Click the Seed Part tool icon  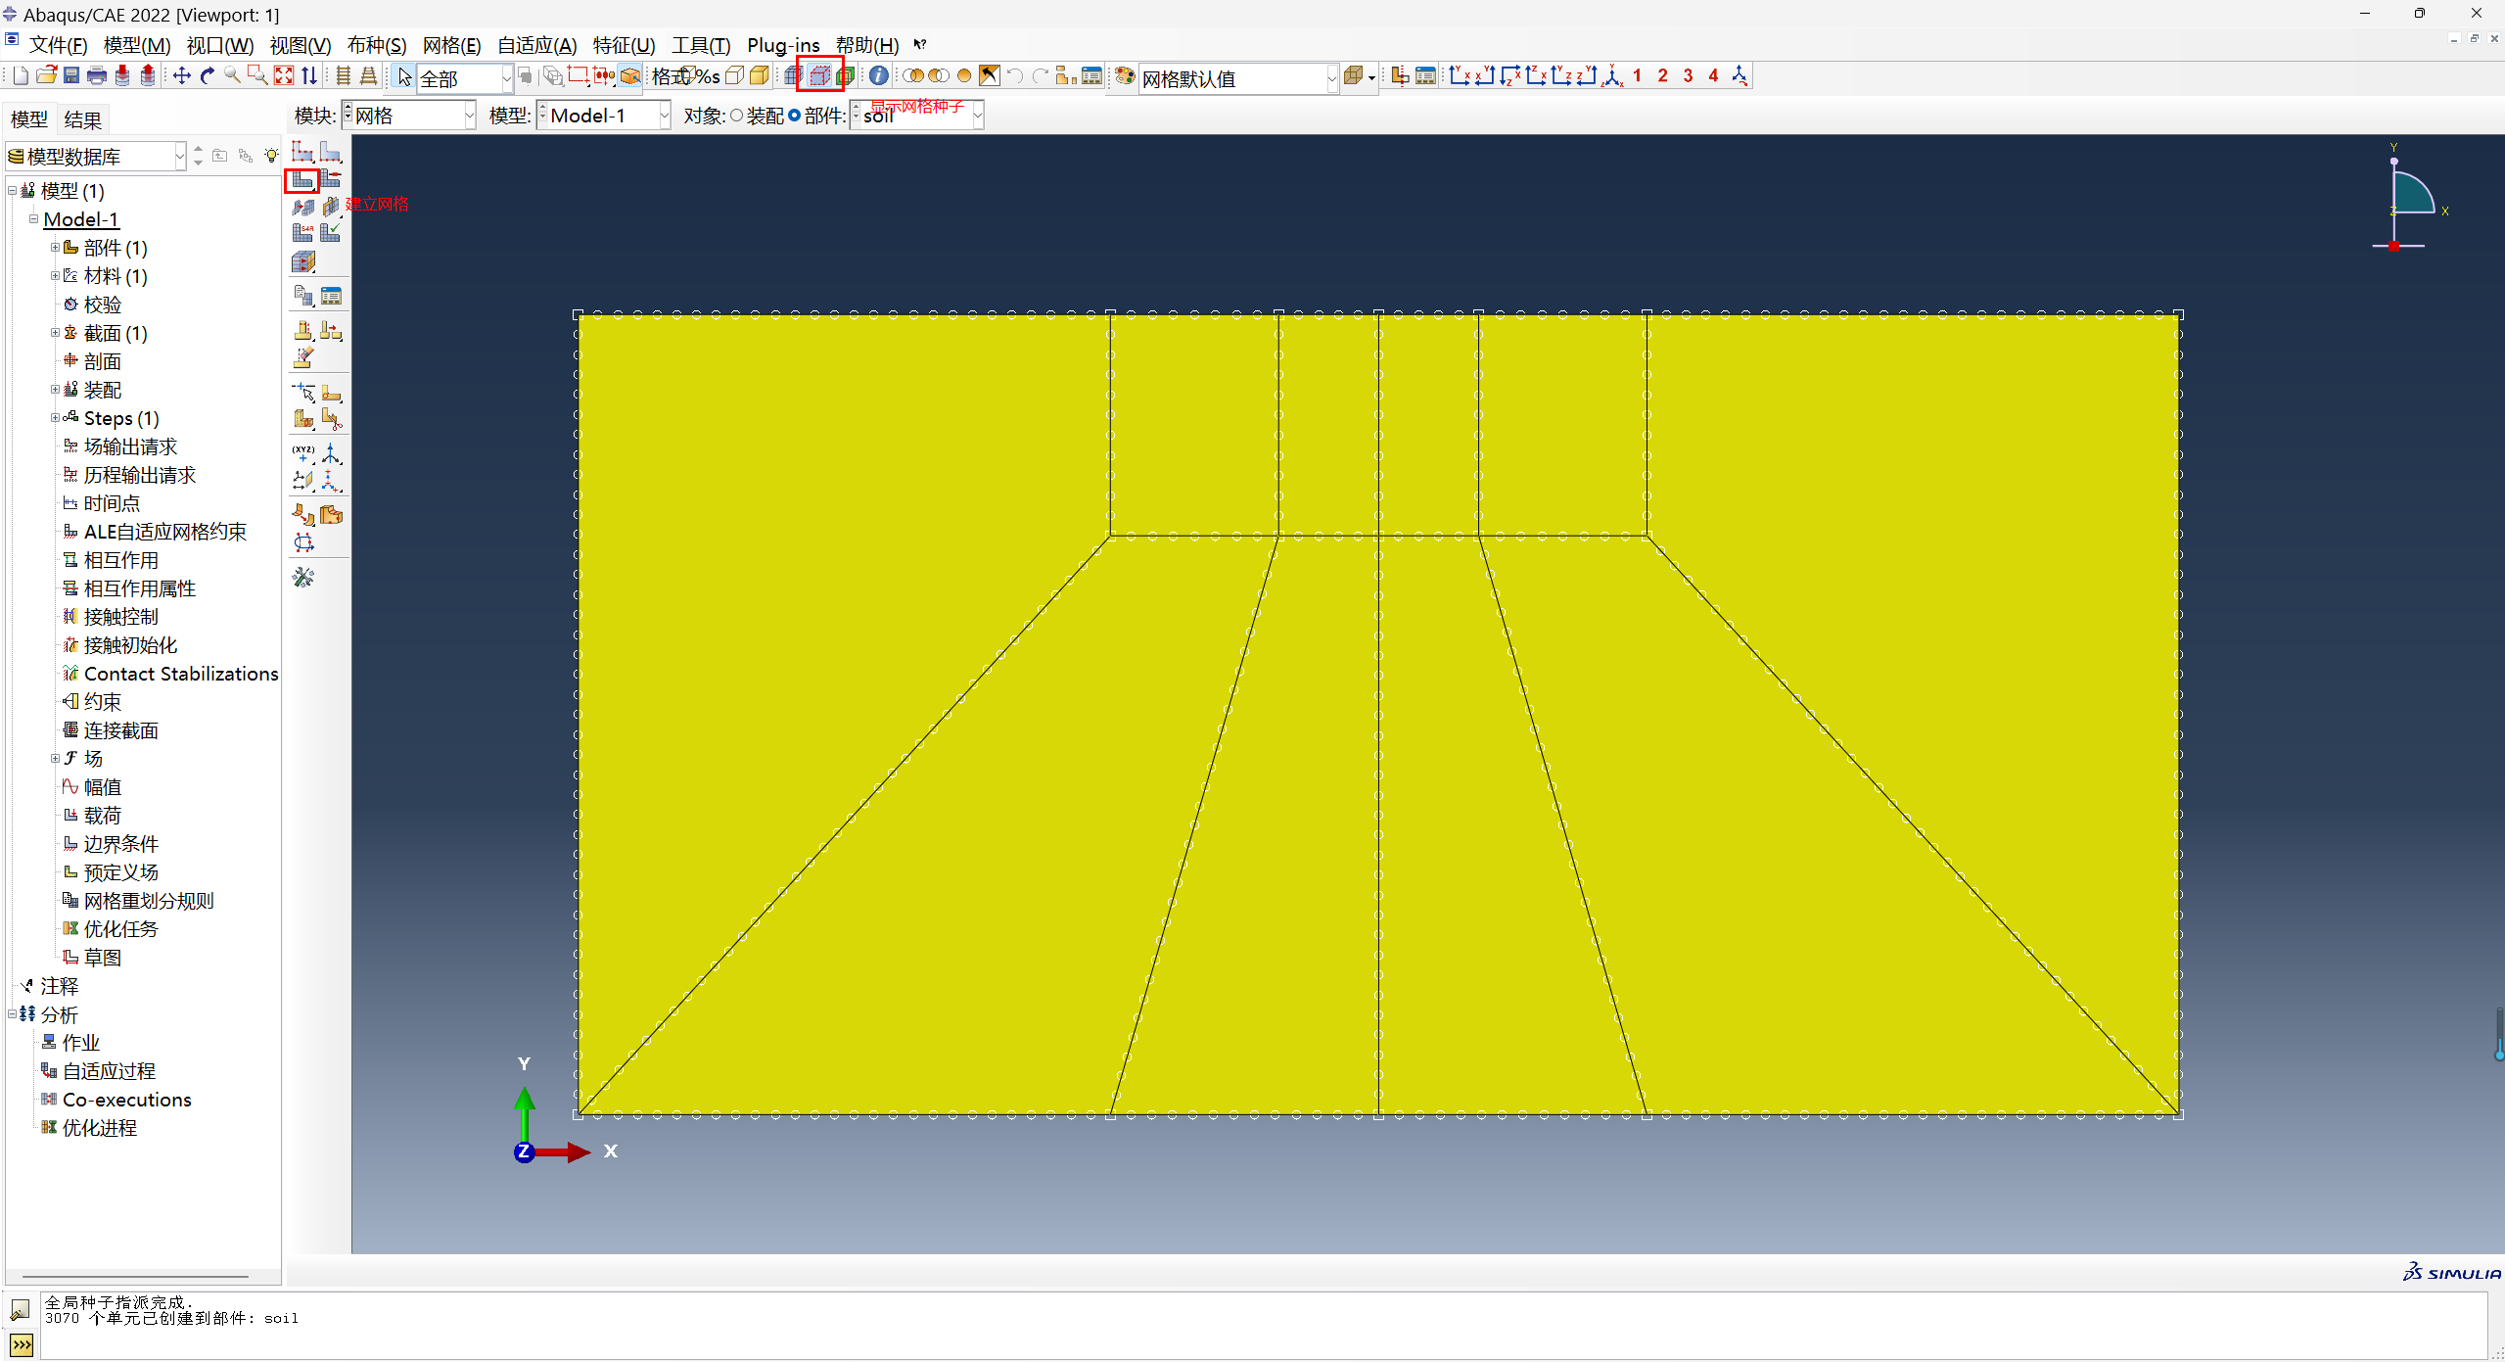click(302, 153)
